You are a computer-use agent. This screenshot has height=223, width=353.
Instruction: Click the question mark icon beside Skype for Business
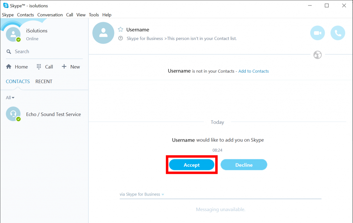120,39
